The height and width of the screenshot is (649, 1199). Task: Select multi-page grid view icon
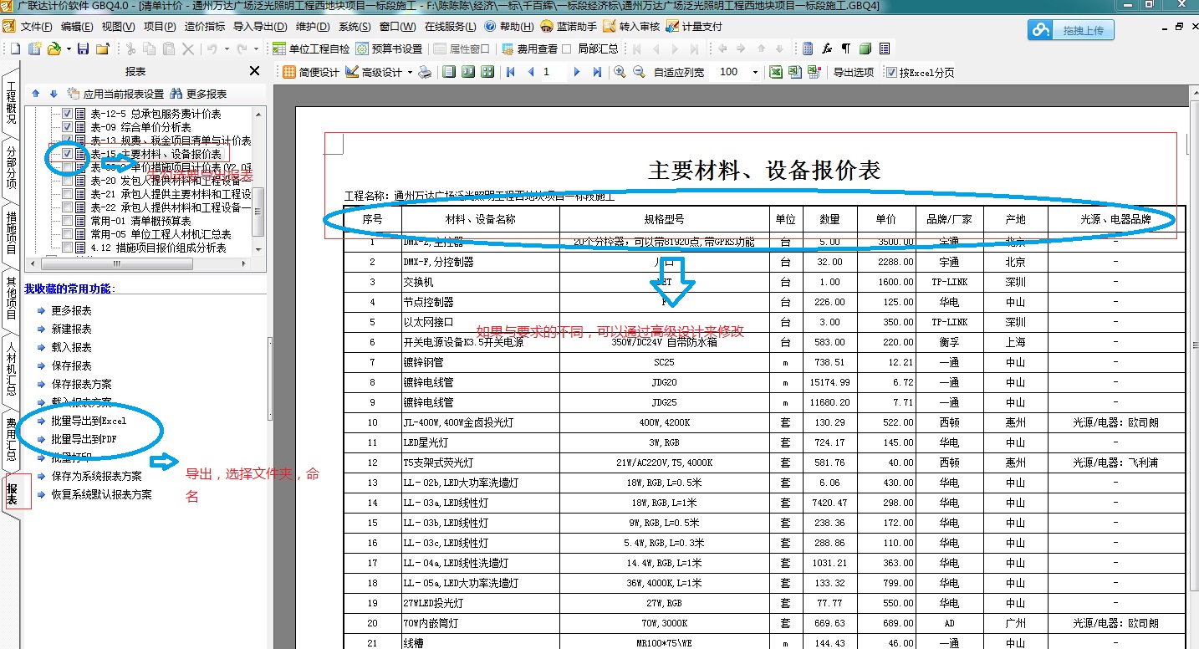[x=487, y=72]
